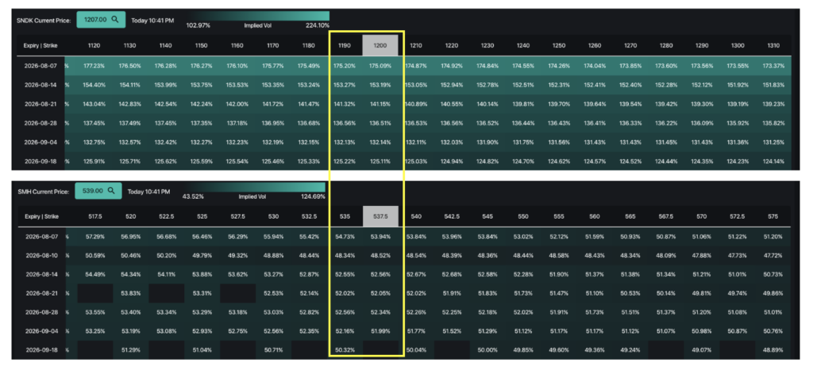Select the 1190 strike column header

pyautogui.click(x=345, y=45)
